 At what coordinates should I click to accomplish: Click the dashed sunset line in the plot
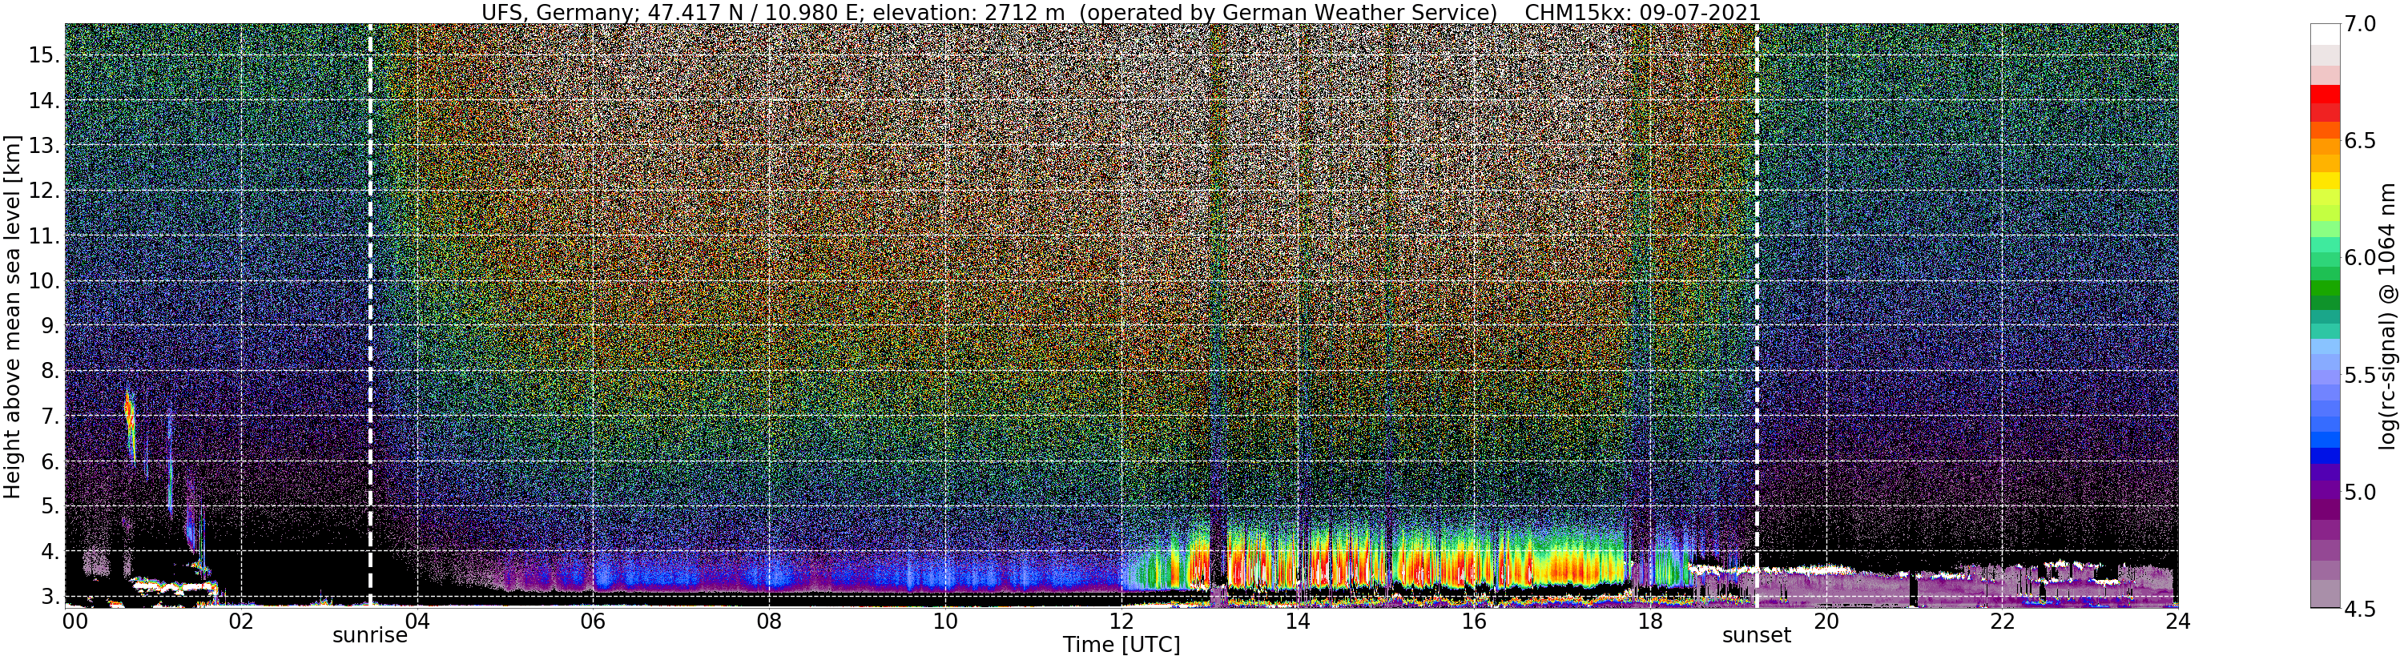[x=1757, y=315]
